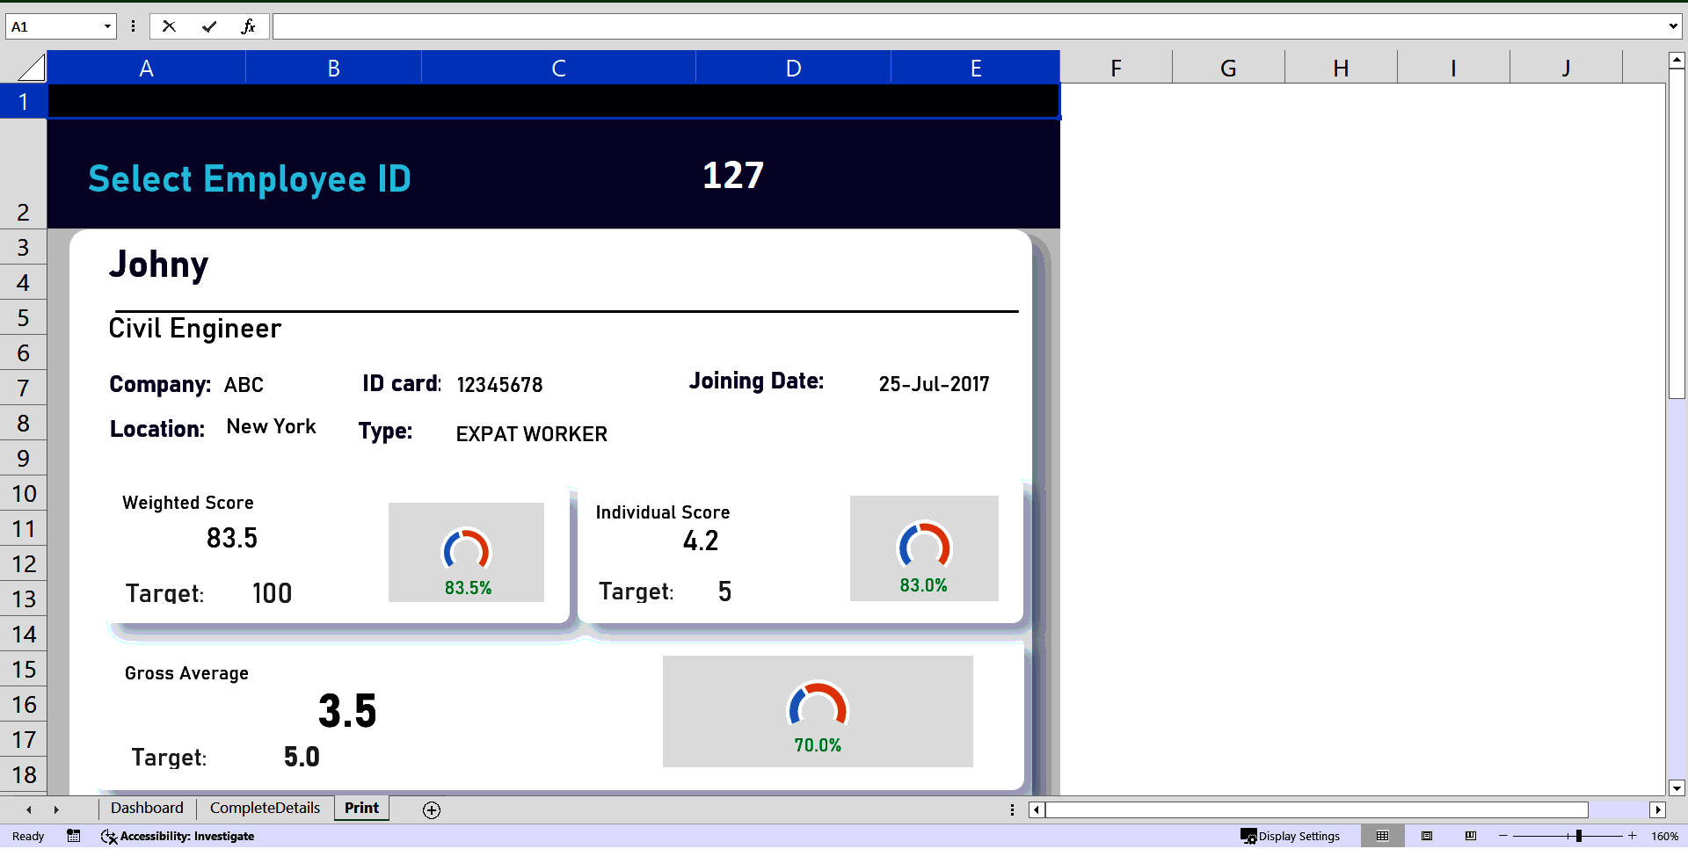
Task: Select column I header
Action: pos(1454,68)
